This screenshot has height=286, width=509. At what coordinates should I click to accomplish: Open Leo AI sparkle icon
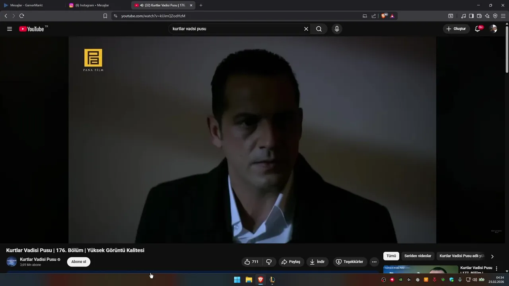point(487,16)
